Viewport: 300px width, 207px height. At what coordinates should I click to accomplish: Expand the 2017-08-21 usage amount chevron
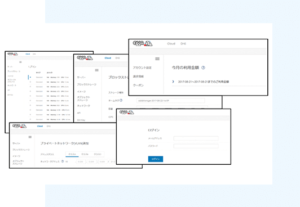pos(173,82)
